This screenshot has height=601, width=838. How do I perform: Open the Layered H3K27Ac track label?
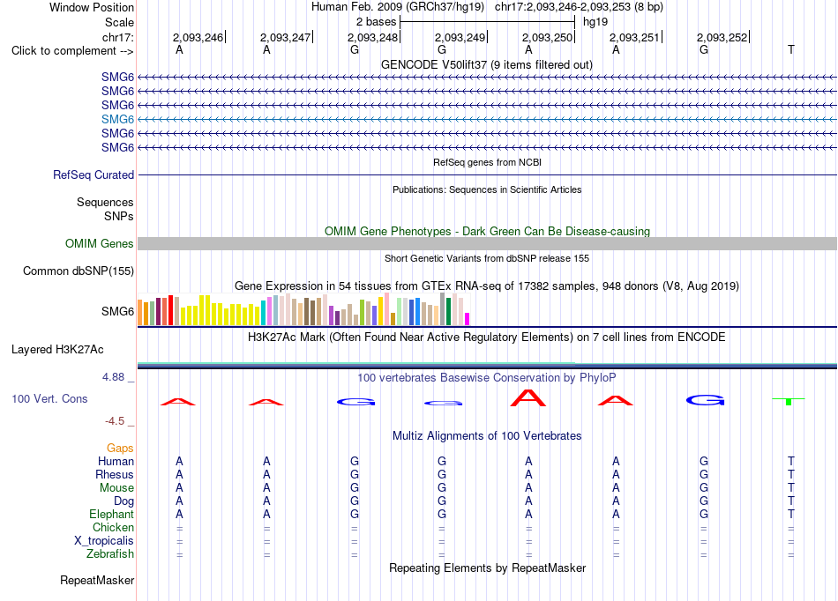[57, 349]
